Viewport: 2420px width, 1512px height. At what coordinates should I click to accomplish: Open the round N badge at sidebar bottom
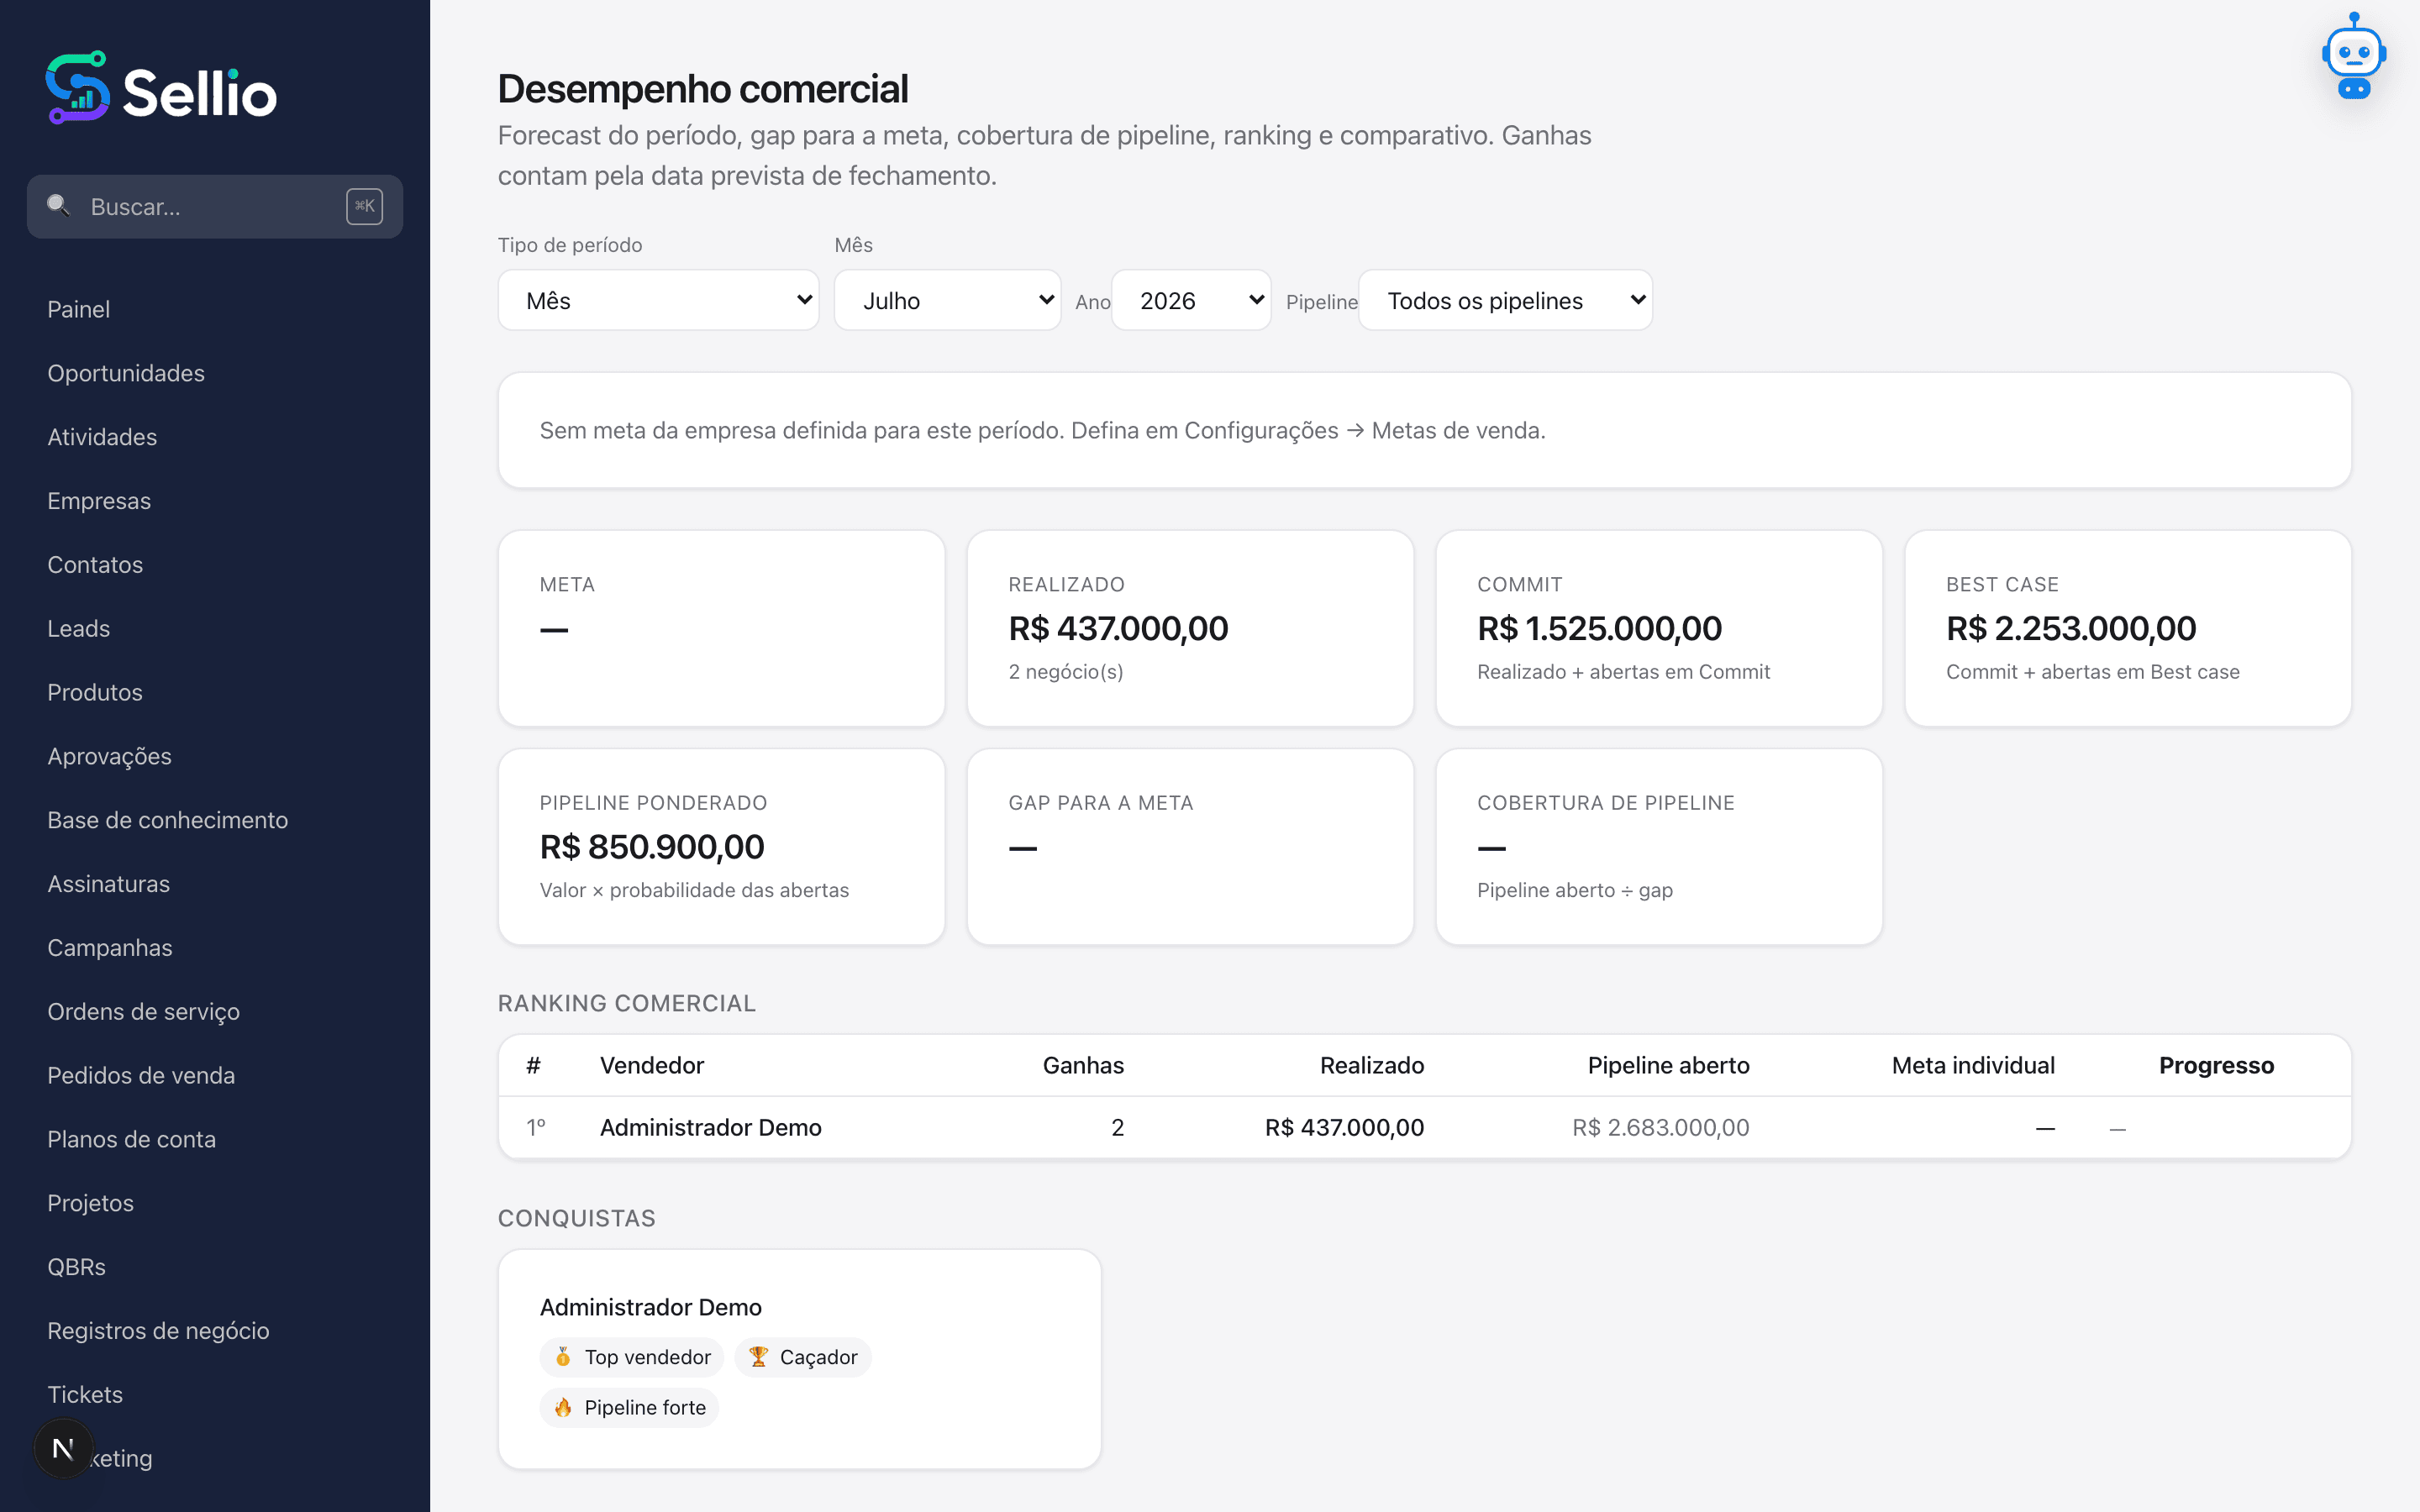click(63, 1448)
